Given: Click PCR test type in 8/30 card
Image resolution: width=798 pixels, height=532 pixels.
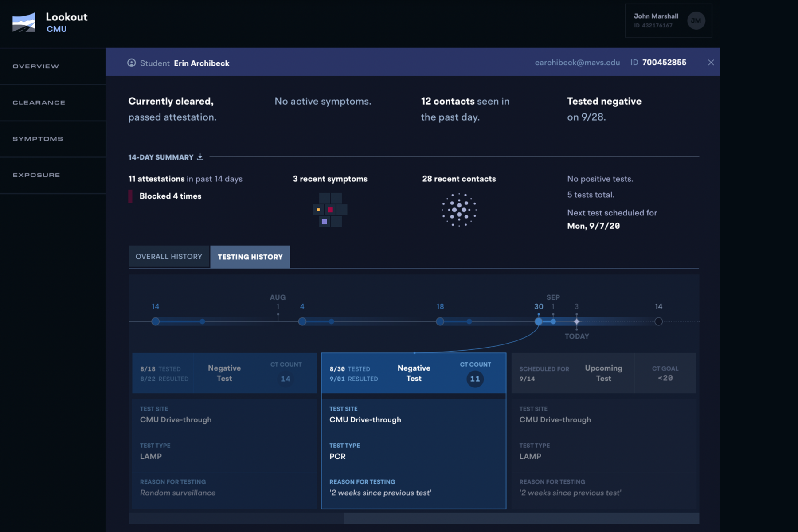Looking at the screenshot, I should 337,456.
